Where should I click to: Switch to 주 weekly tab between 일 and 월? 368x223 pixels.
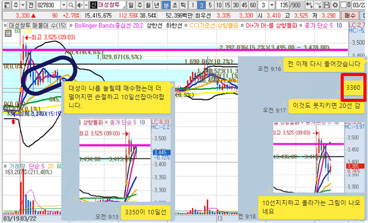click(139, 5)
